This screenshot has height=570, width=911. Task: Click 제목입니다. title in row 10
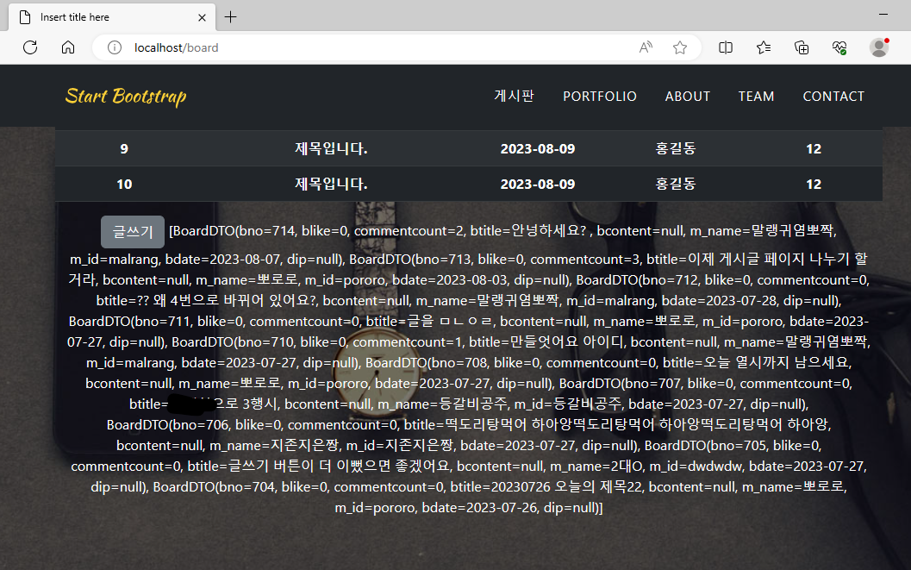331,185
